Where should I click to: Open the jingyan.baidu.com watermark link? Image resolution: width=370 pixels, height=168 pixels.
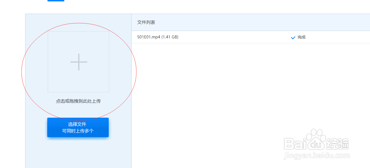point(317,156)
